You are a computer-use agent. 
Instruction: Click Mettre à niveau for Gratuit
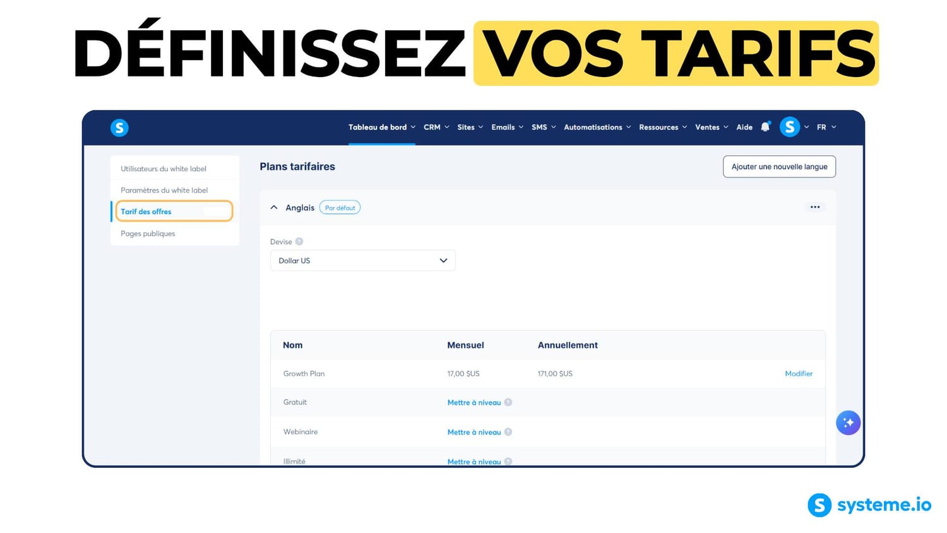(474, 402)
